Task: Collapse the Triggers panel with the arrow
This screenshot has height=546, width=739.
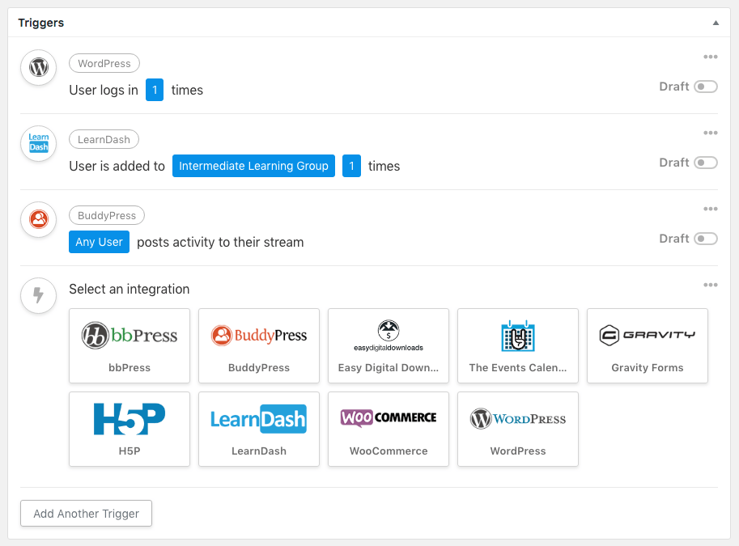Action: (716, 23)
